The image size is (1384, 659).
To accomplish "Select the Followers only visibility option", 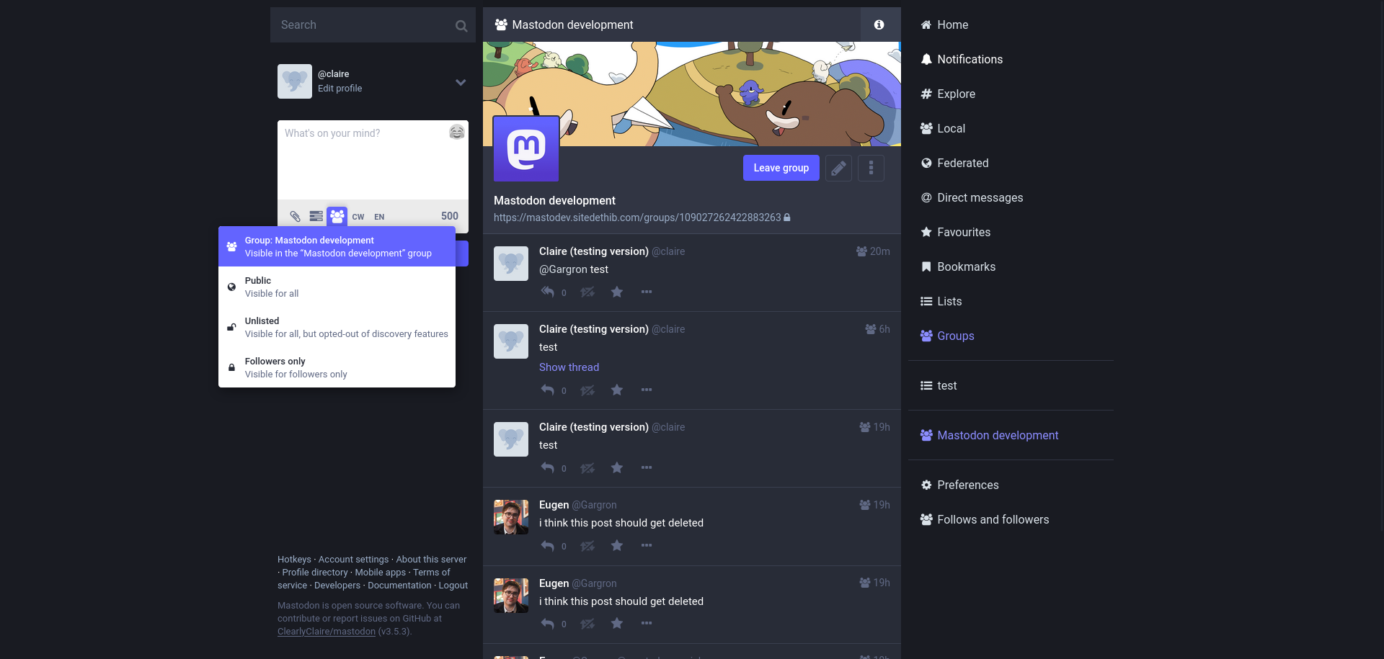I will [337, 367].
